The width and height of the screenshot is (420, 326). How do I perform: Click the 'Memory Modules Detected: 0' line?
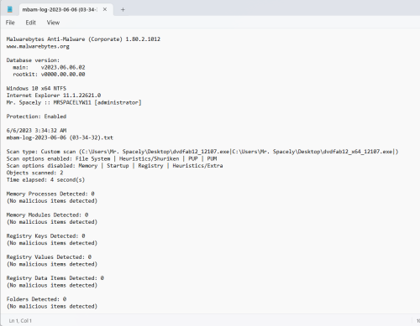47,215
